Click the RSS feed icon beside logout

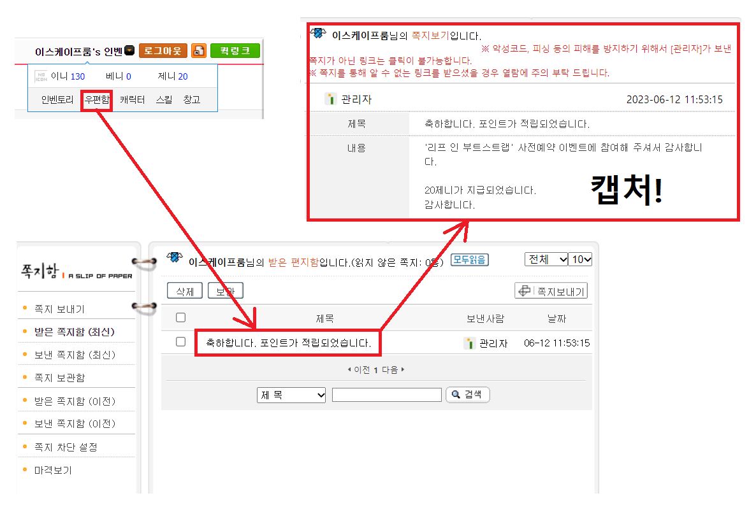(x=199, y=51)
